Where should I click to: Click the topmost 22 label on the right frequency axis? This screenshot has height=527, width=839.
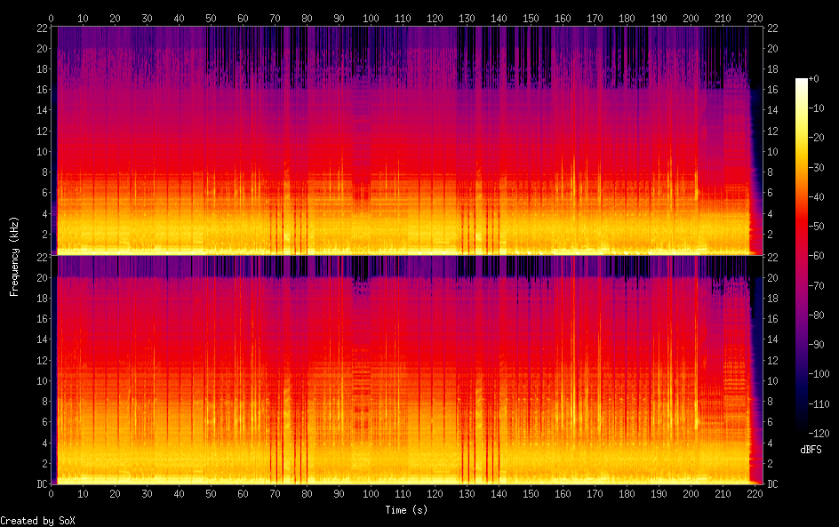772,28
